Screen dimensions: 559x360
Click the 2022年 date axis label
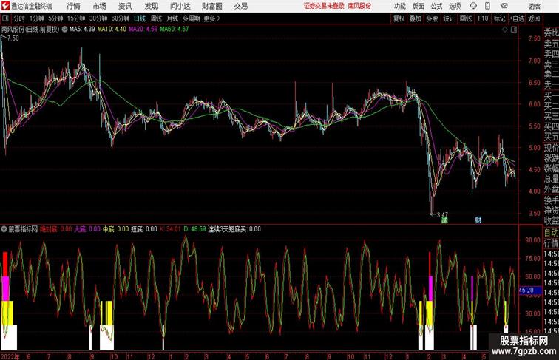coord(10,356)
